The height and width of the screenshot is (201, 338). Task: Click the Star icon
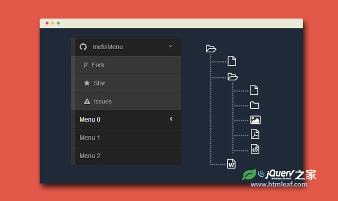tap(87, 83)
